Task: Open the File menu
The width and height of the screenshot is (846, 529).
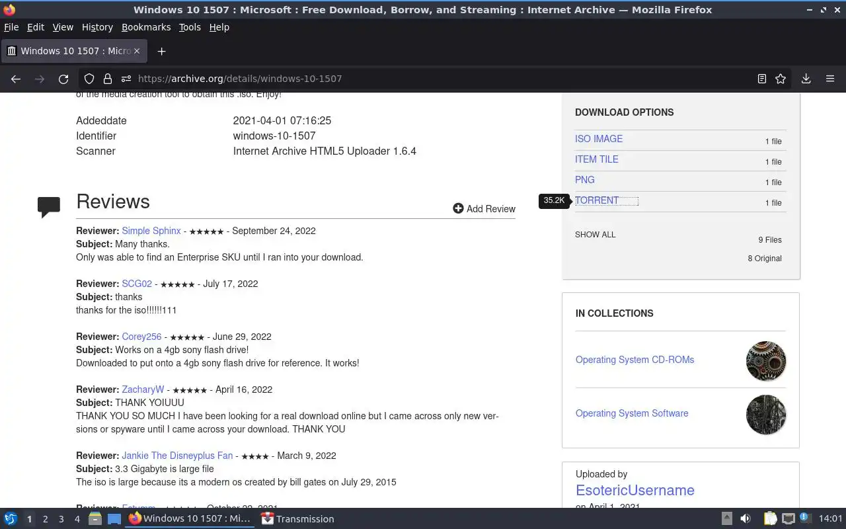Action: (11, 27)
